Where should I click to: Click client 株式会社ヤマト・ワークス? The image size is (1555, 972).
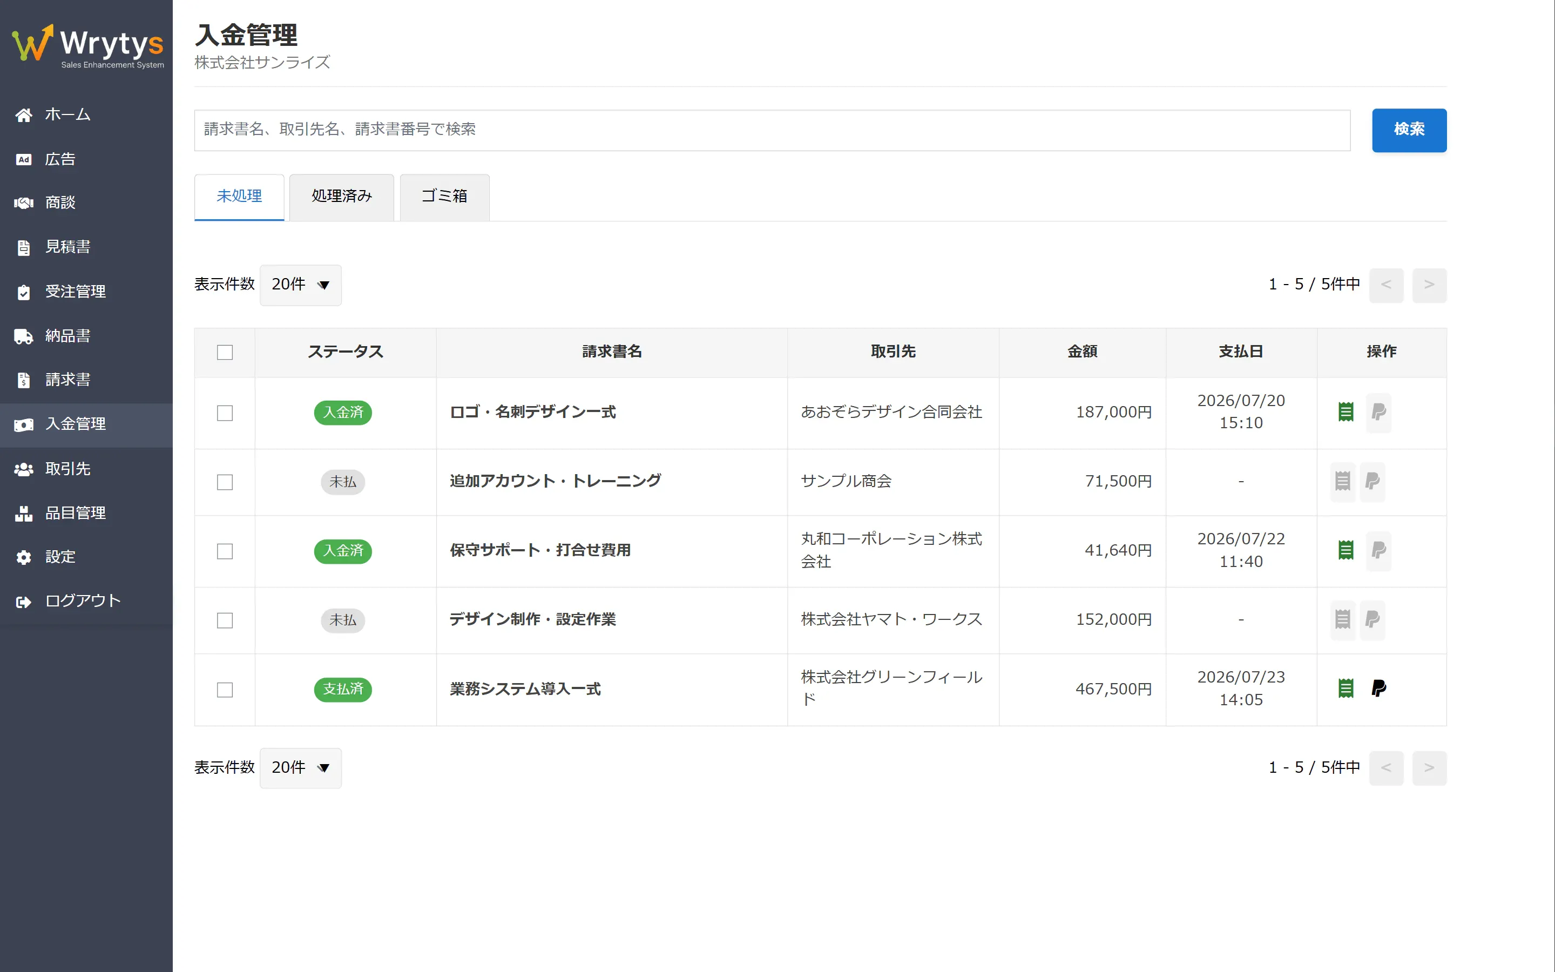[x=891, y=619]
